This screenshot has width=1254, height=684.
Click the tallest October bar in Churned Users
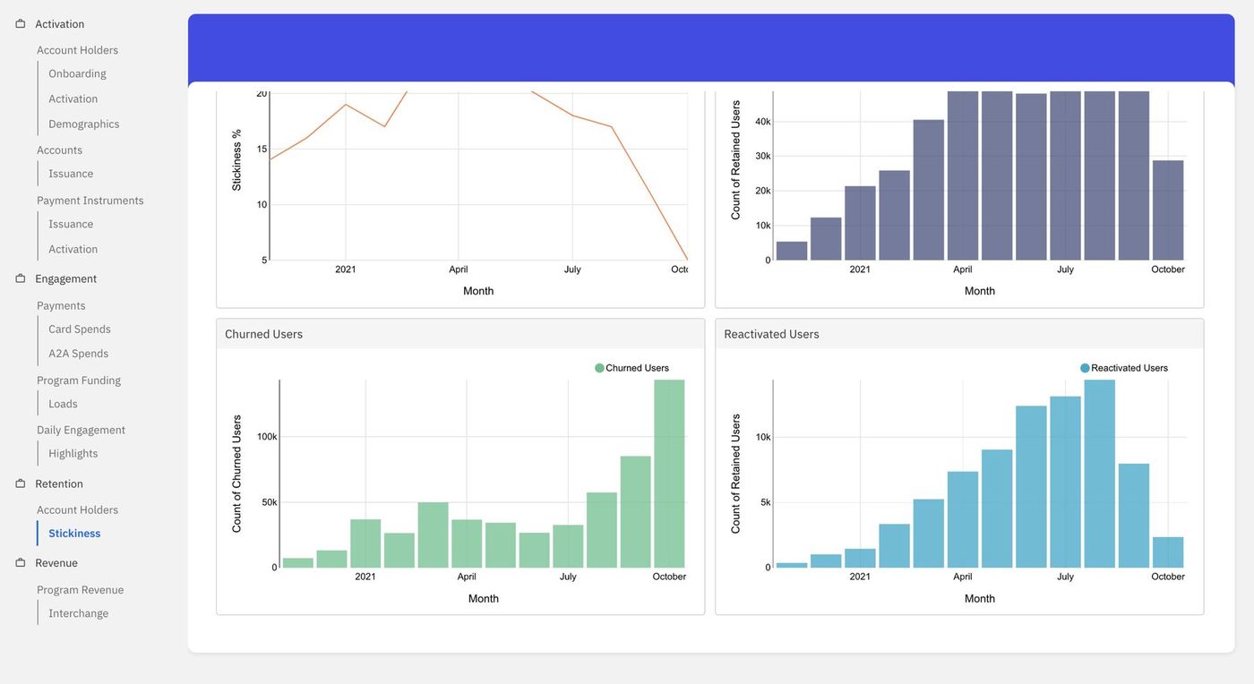coord(669,474)
